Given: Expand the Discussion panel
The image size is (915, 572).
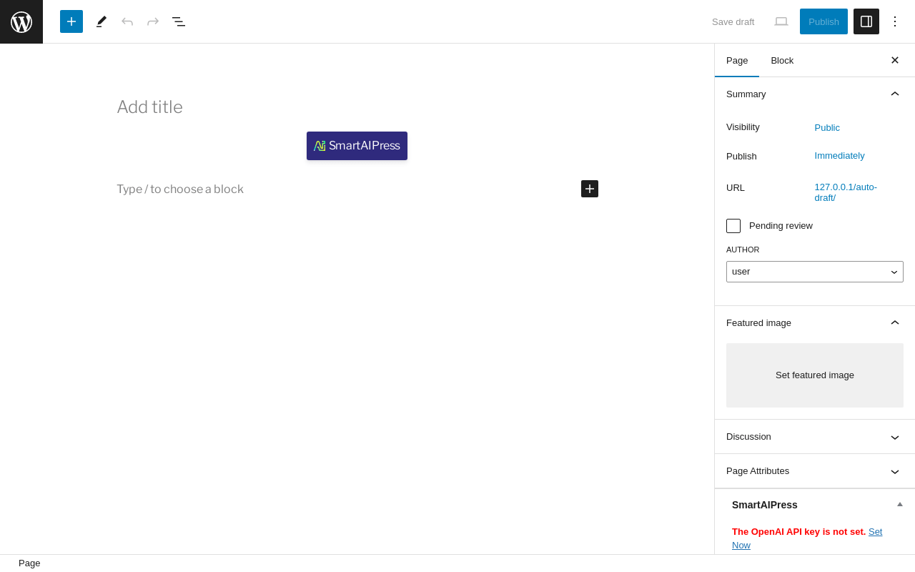Looking at the screenshot, I should pyautogui.click(x=815, y=437).
